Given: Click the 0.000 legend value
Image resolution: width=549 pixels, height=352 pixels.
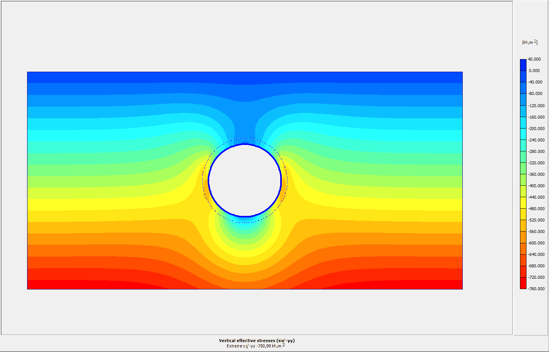Looking at the screenshot, I should point(534,71).
